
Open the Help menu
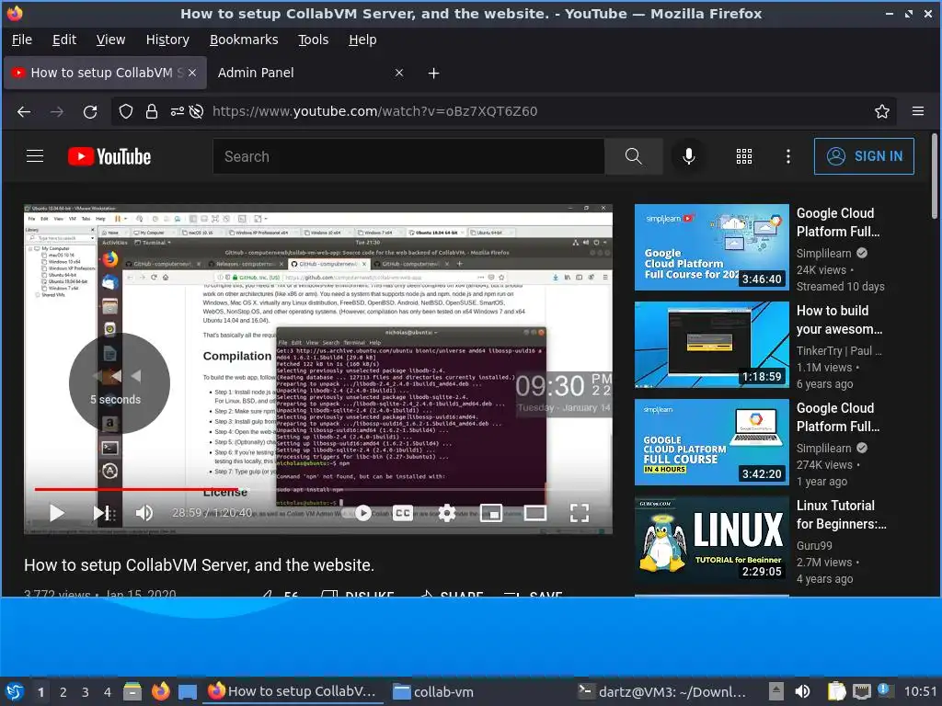[362, 40]
